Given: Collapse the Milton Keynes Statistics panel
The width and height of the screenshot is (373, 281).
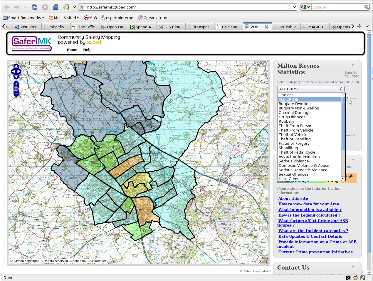Looking at the screenshot, I should (353, 65).
